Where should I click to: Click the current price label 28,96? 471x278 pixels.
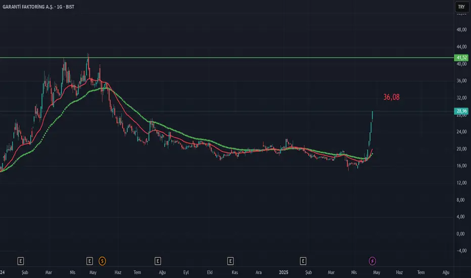click(461, 111)
